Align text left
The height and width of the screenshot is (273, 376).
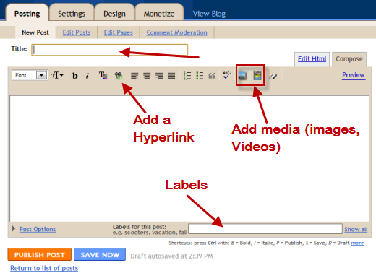click(x=134, y=76)
